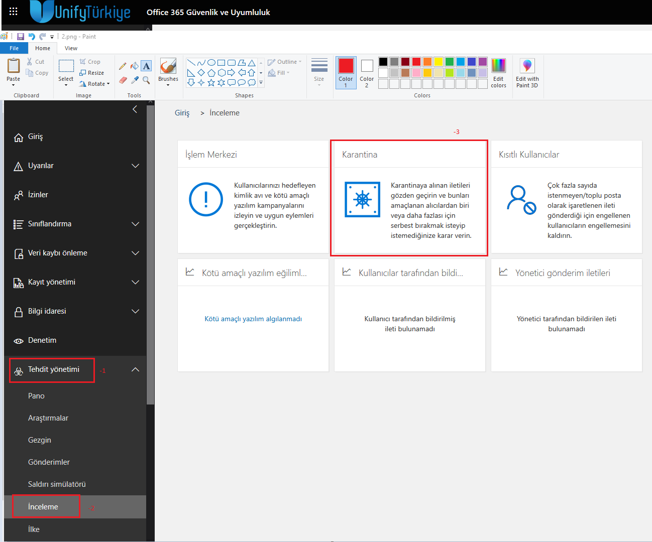Select the Text tool (A)
This screenshot has width=652, height=542.
click(x=146, y=66)
